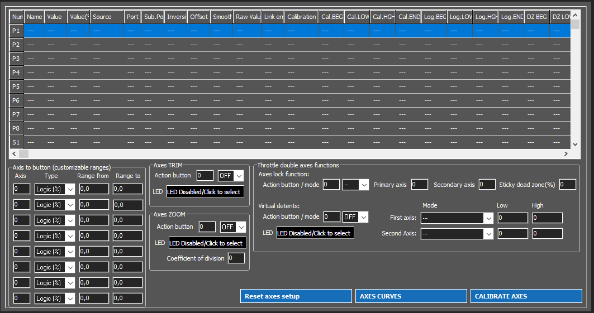Click third row Range from field
Viewport: 594px width, 313px height.
pyautogui.click(x=94, y=220)
